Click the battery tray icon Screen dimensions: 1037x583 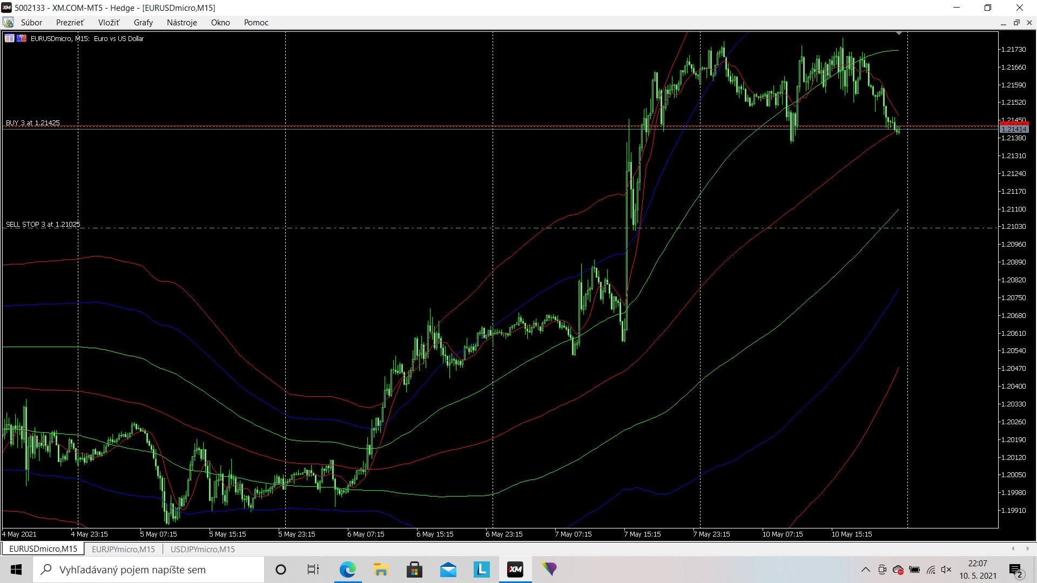point(914,570)
